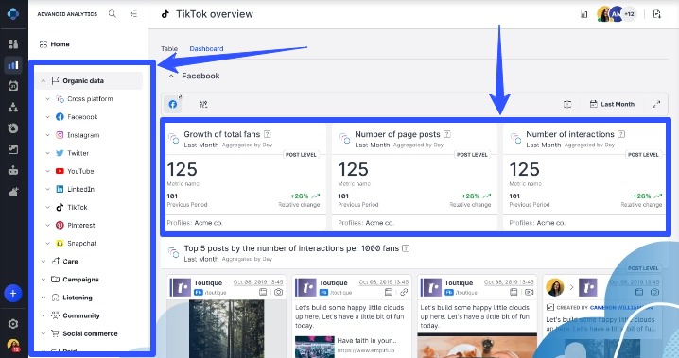Click the camera icon on first Toutique post
Image resolution: width=679 pixels, height=358 pixels.
(278, 292)
